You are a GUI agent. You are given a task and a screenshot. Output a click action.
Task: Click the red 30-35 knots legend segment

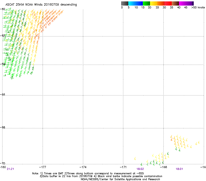click(x=168, y=3)
